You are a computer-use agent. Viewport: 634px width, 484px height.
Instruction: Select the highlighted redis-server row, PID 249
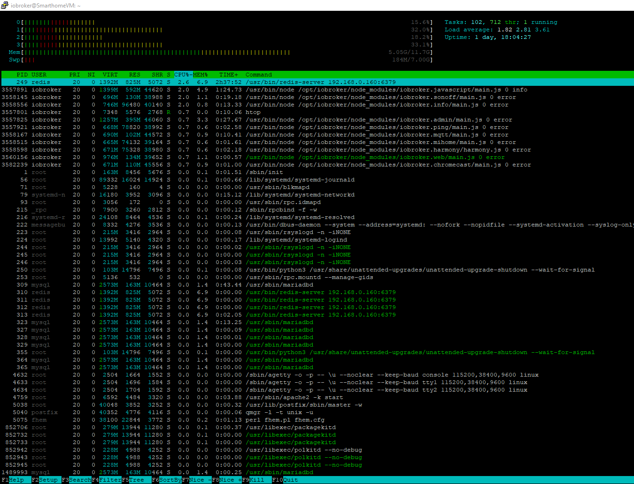pos(317,82)
